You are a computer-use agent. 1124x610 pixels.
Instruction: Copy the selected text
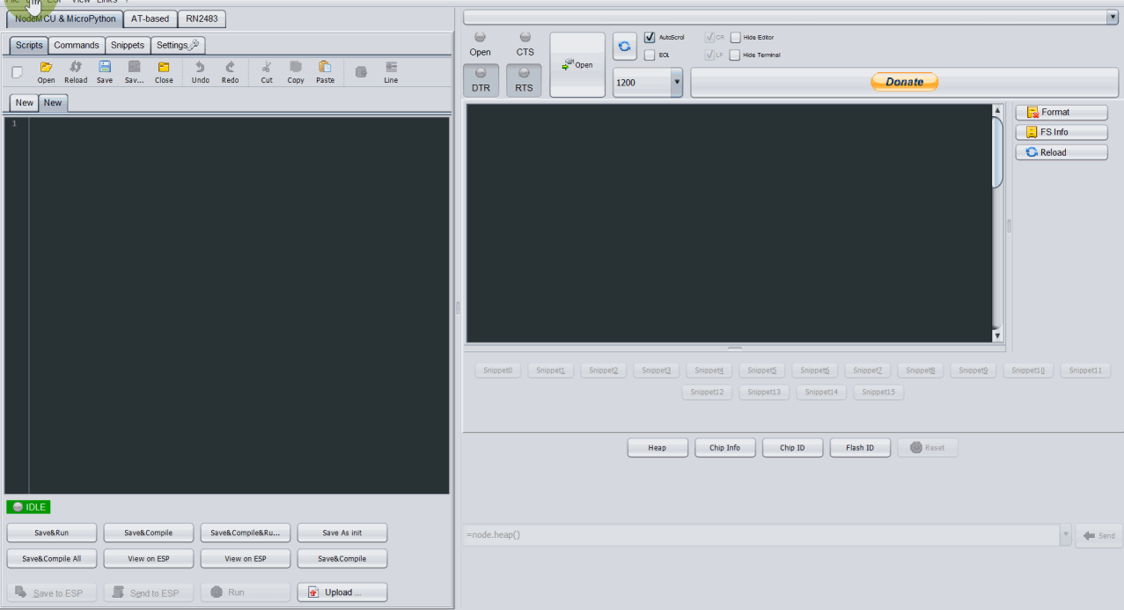tap(296, 72)
